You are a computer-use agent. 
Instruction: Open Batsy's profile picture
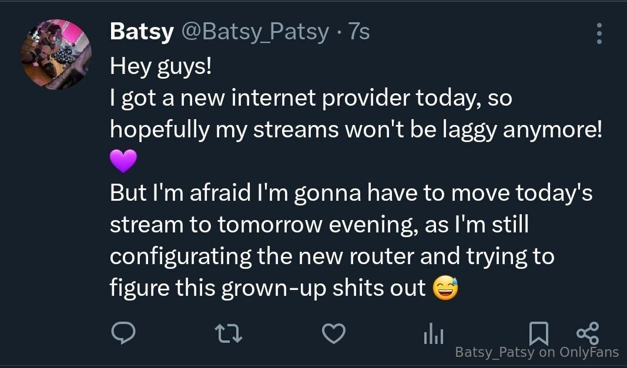tap(56, 55)
